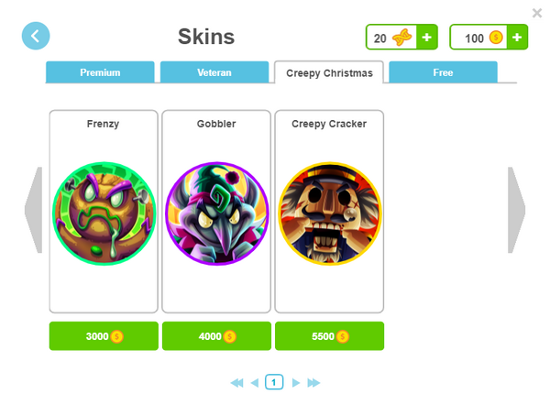This screenshot has width=550, height=405.
Task: Click the large gray right carousel arrow
Action: [x=517, y=210]
